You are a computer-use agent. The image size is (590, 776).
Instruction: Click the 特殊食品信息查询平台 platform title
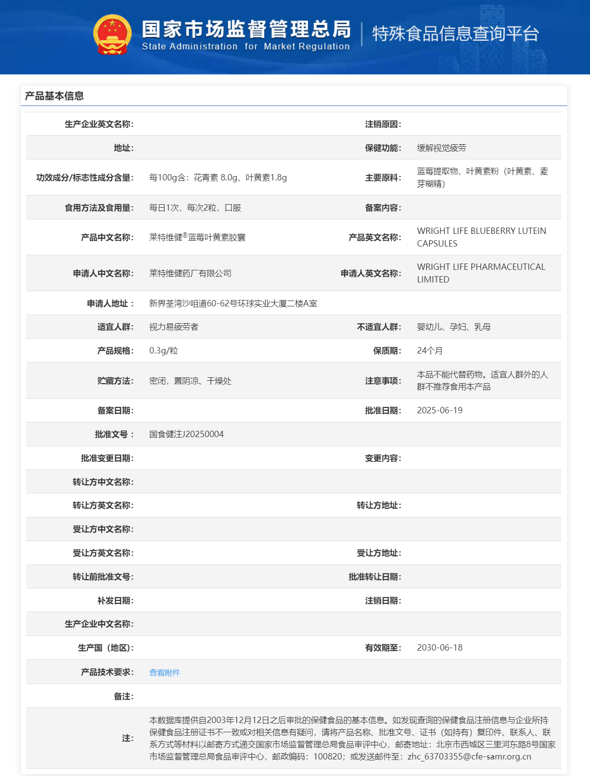click(x=455, y=34)
